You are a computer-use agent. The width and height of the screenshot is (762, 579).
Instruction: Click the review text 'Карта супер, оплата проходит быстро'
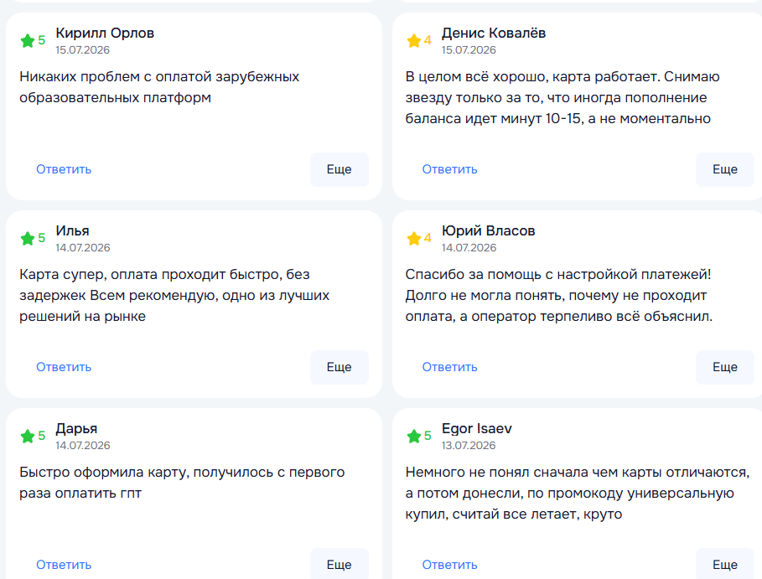(151, 275)
